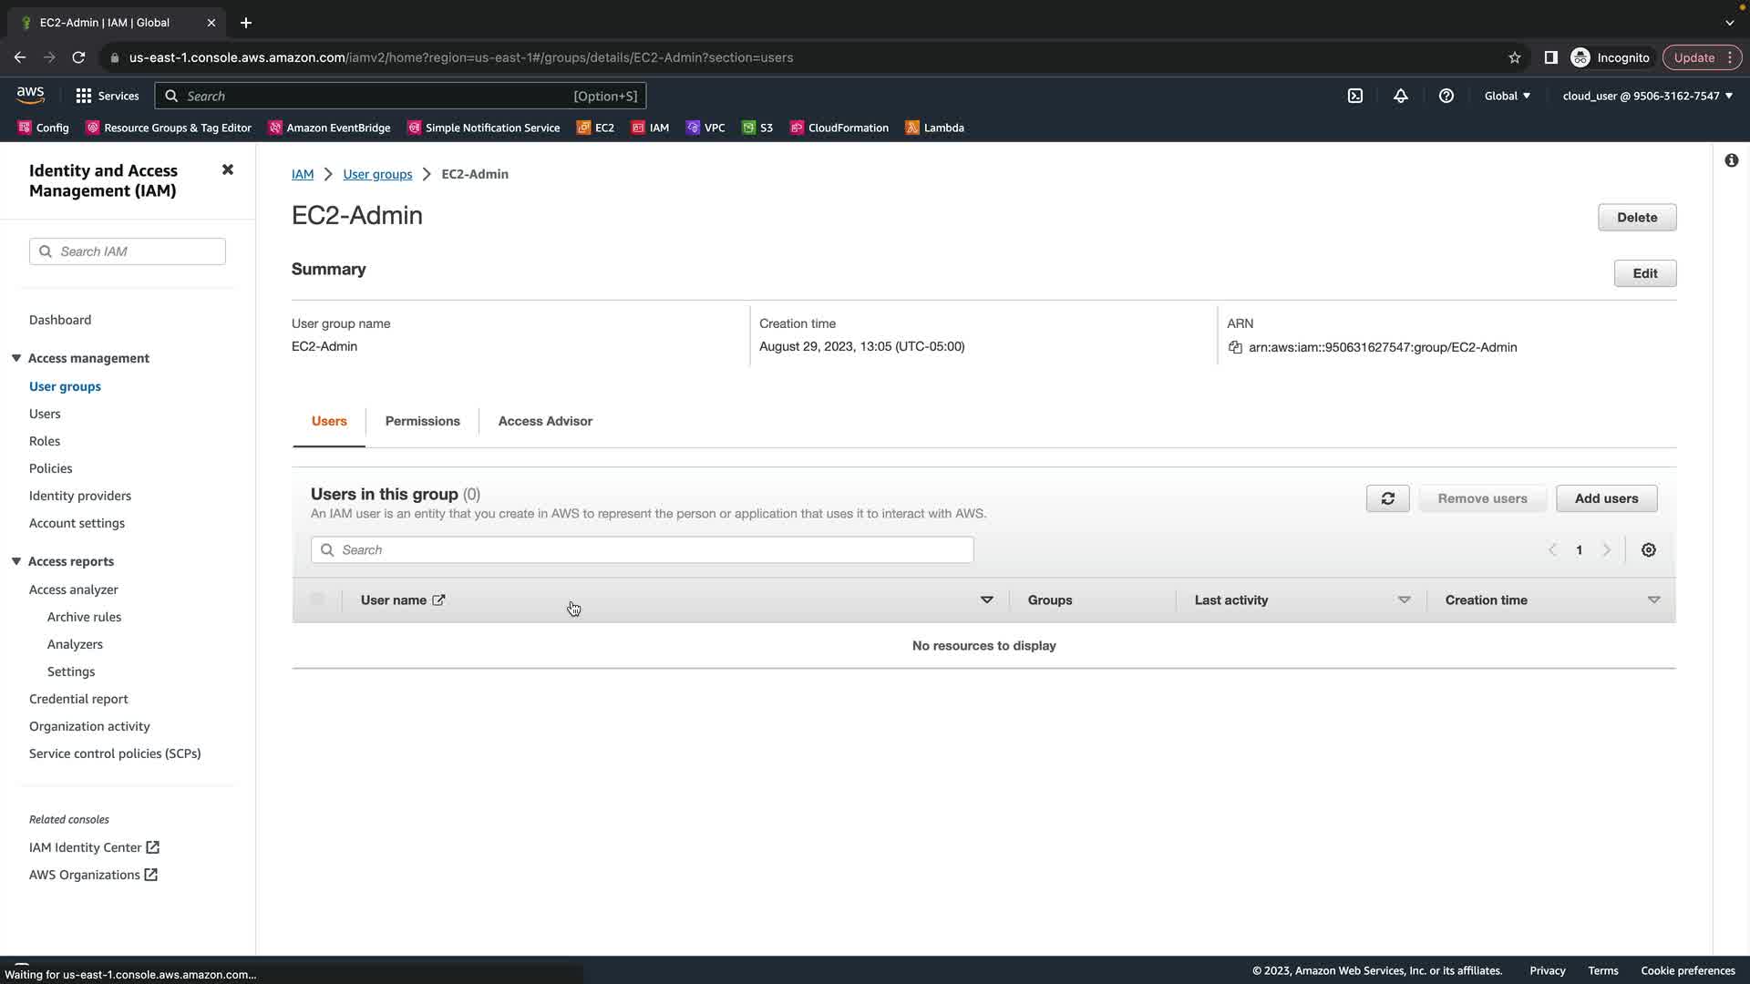This screenshot has height=984, width=1750.
Task: Copy the group ARN with copy icon
Action: coord(1235,347)
